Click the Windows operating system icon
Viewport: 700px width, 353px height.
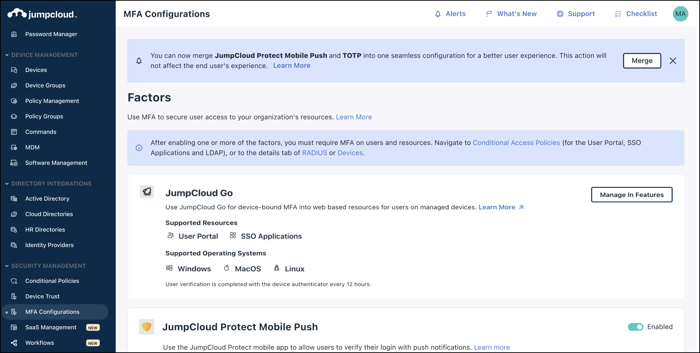(x=169, y=268)
